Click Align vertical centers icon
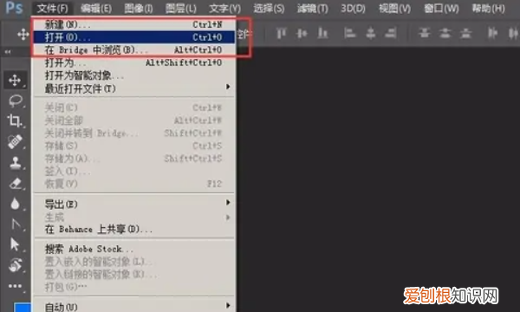The height and width of the screenshot is (312, 520). pyautogui.click(x=302, y=33)
